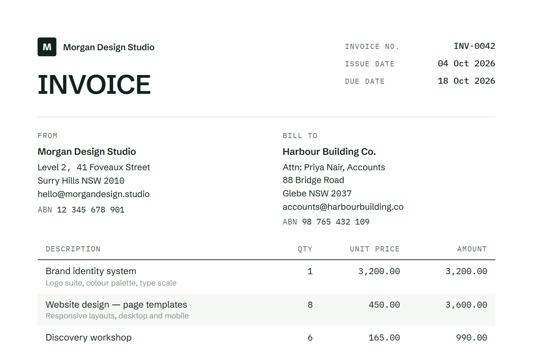This screenshot has height=346, width=533.
Task: Select client name 'Harbour Building Co.'
Action: coord(329,152)
